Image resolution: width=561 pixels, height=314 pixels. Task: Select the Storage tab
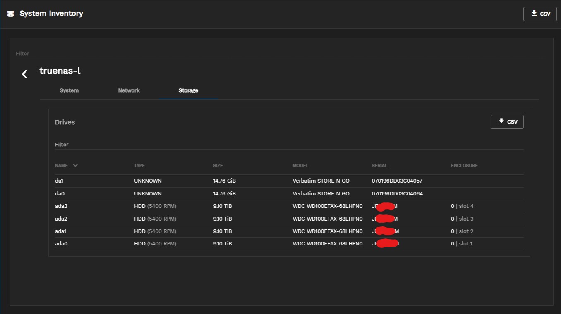[x=188, y=90]
